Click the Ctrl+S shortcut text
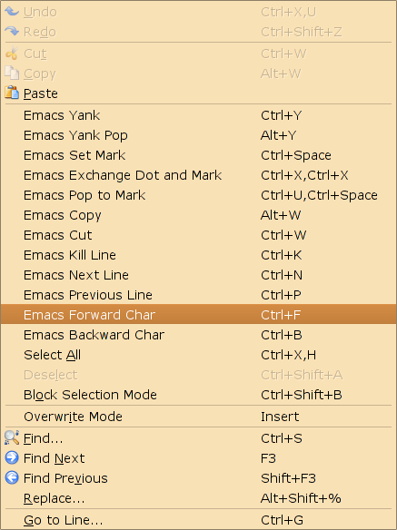The width and height of the screenshot is (397, 530). point(282,438)
